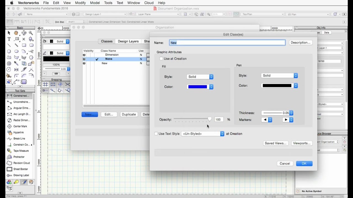The image size is (353, 198).
Task: Toggle visibility eye for None class
Action: (x=84, y=59)
